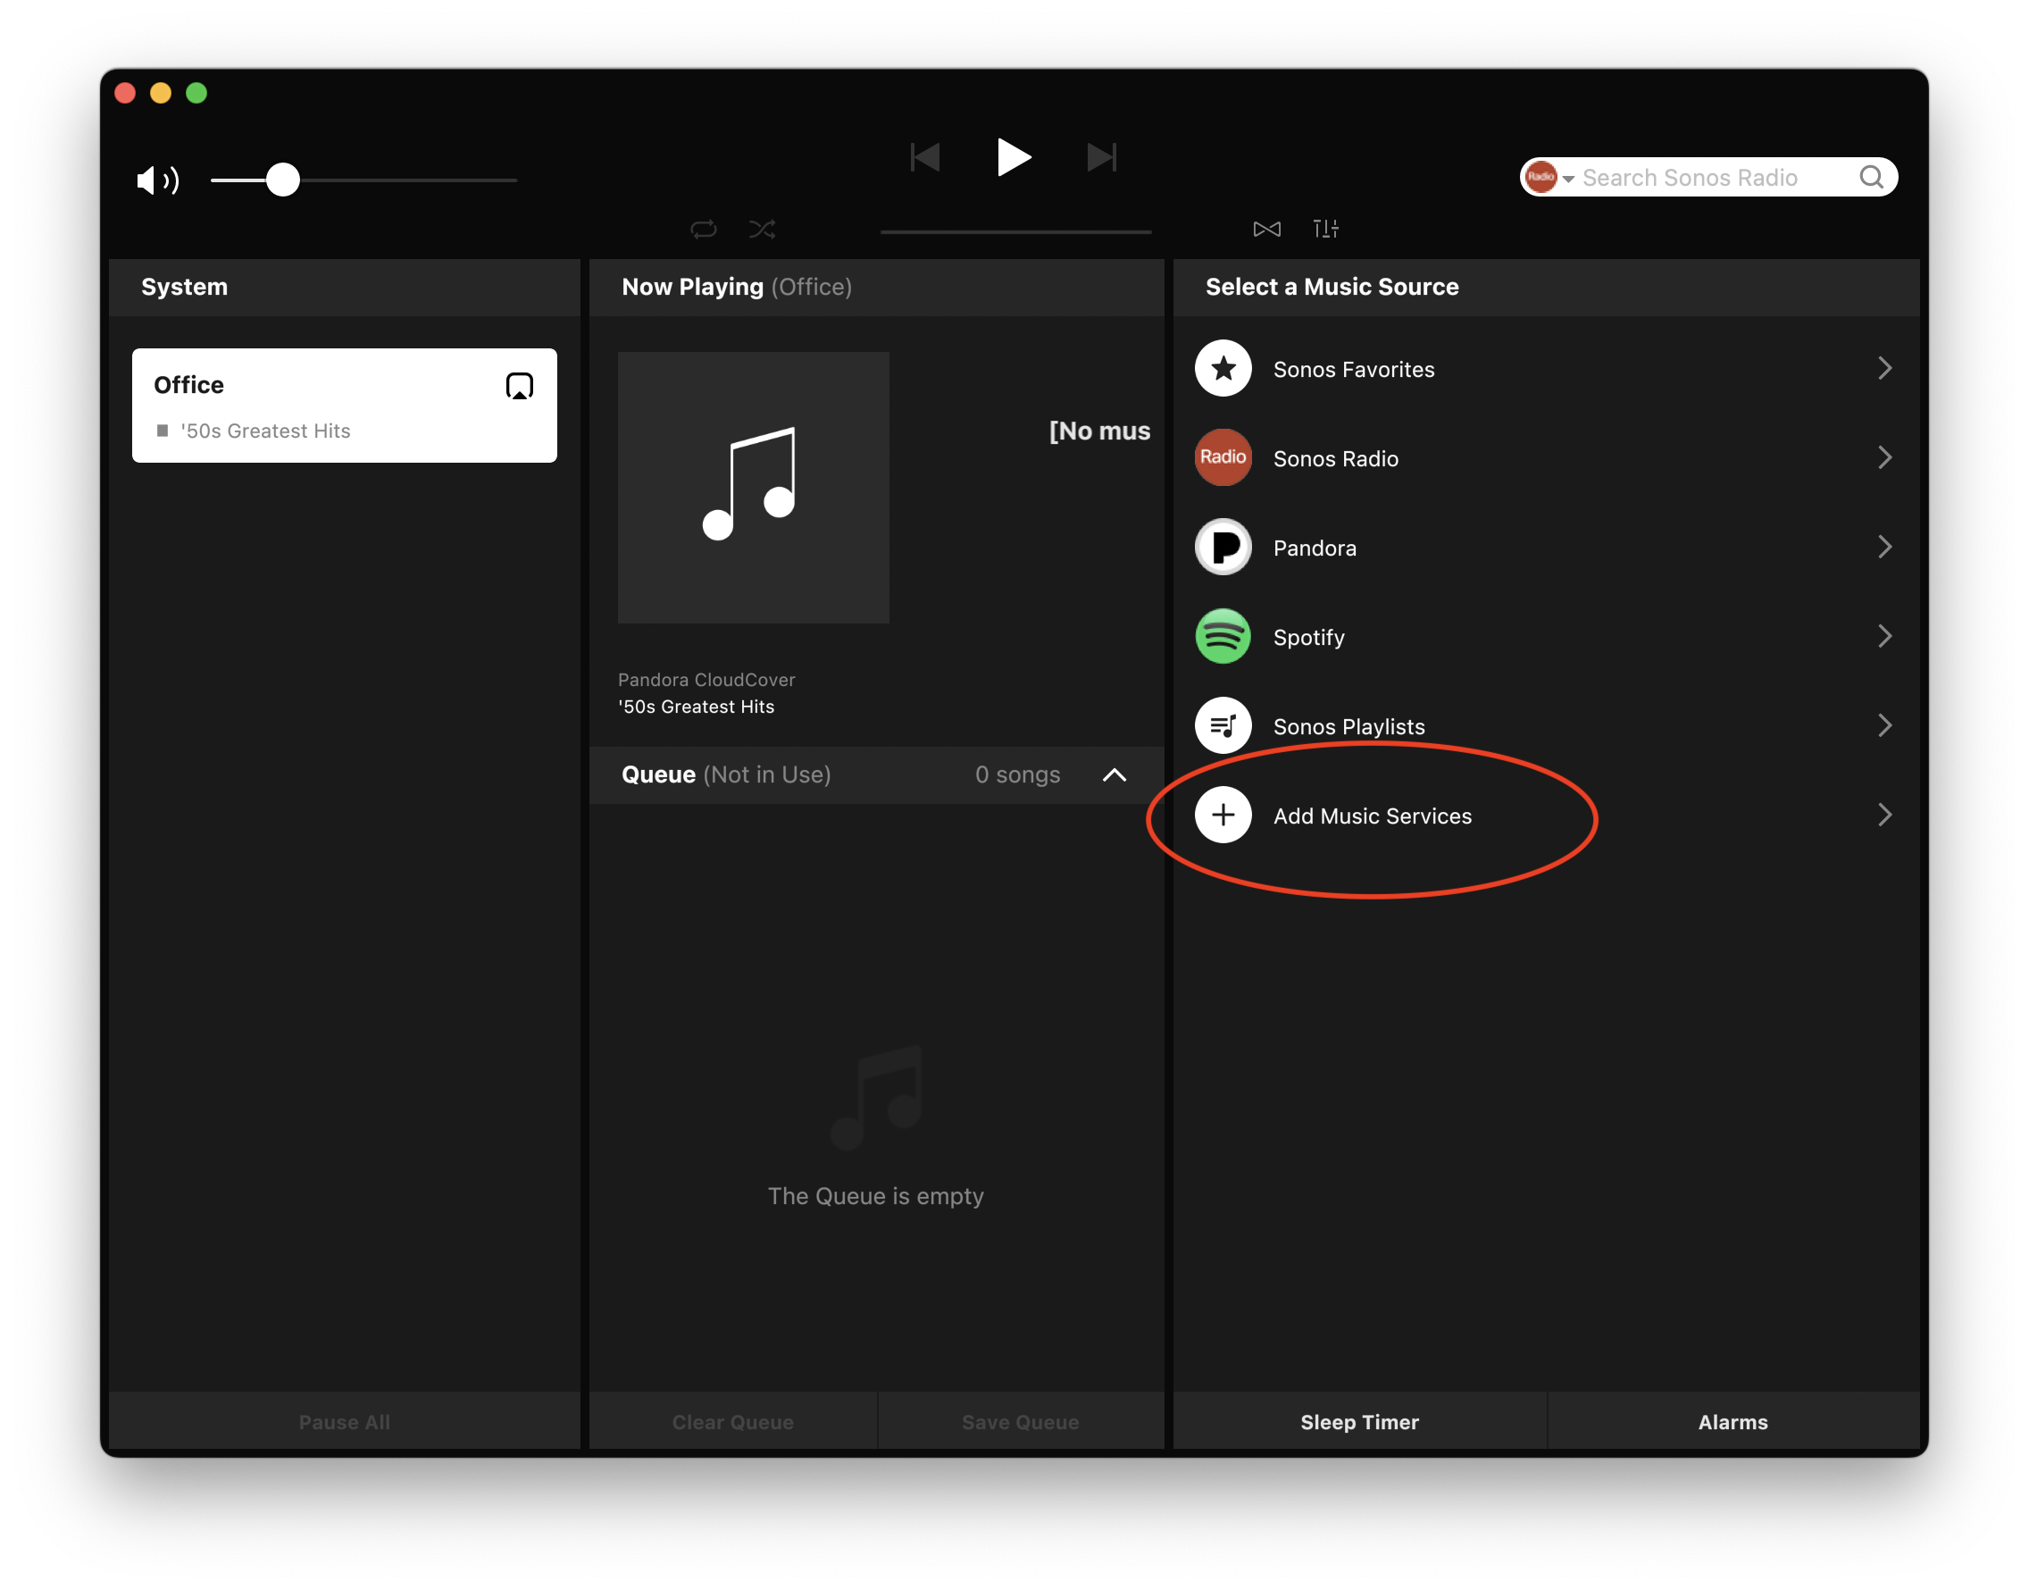Toggle repeat mode
Image resolution: width=2029 pixels, height=1590 pixels.
pos(704,229)
